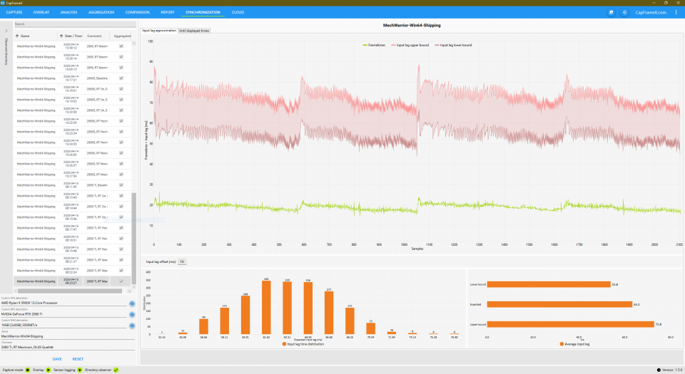Click refresh icon beside custom RAM description
The height and width of the screenshot is (374, 685).
(132, 326)
